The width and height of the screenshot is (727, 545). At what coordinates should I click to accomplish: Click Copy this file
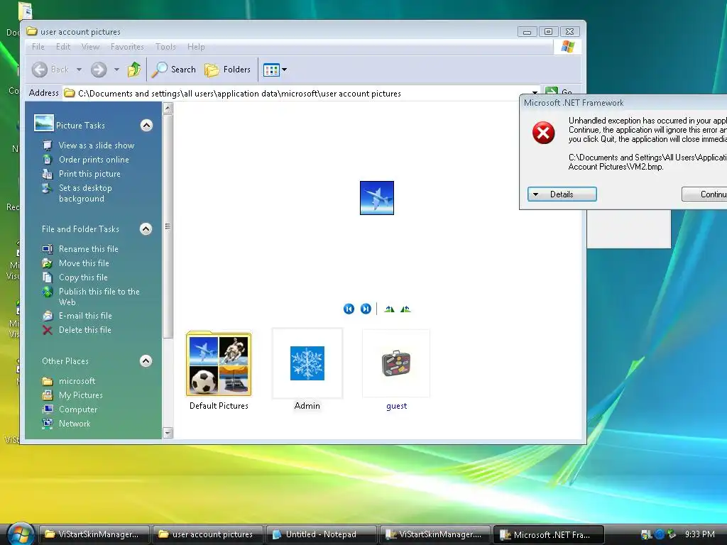(x=83, y=277)
